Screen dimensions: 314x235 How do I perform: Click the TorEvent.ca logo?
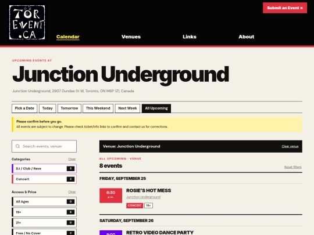pyautogui.click(x=27, y=23)
